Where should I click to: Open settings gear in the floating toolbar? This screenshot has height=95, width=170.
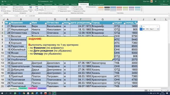tap(158, 29)
